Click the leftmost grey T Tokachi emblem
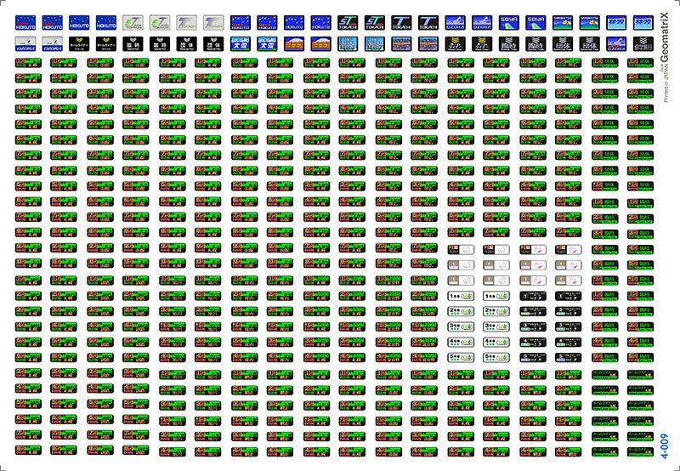The height and width of the screenshot is (471, 680). [x=186, y=22]
